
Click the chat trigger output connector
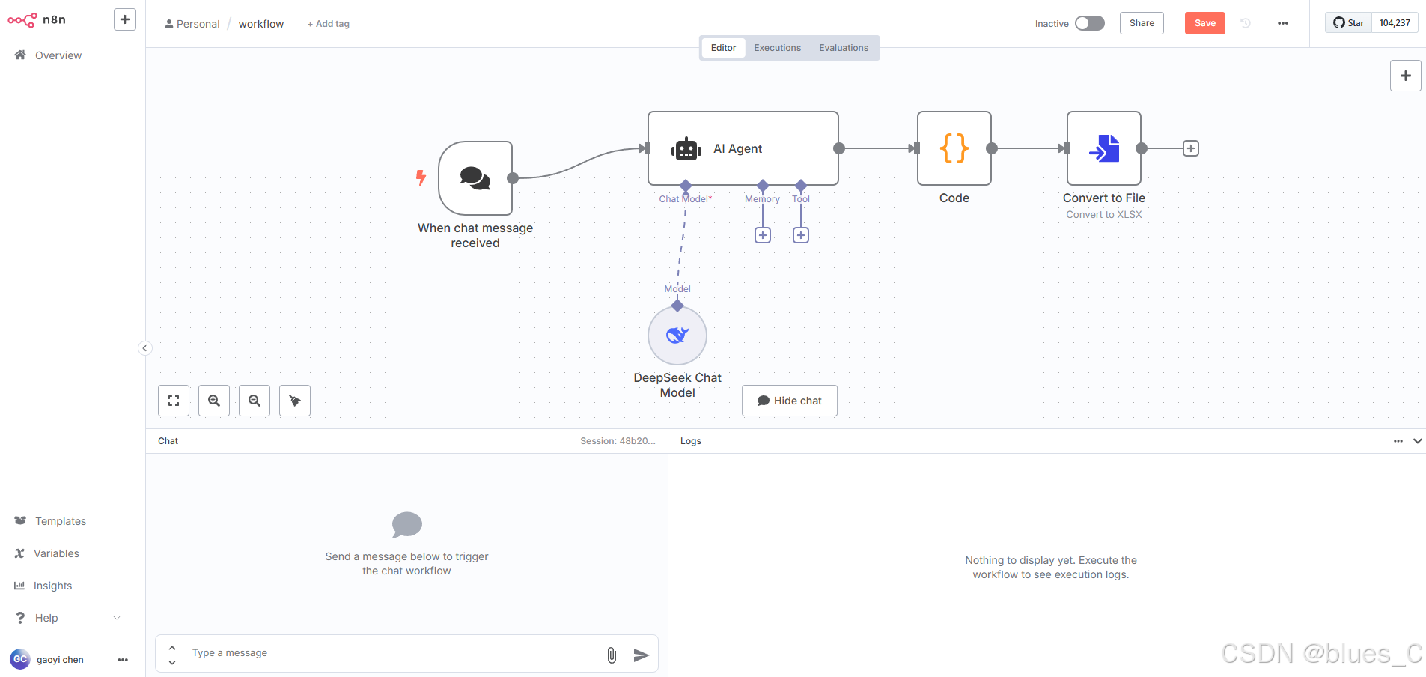point(513,178)
